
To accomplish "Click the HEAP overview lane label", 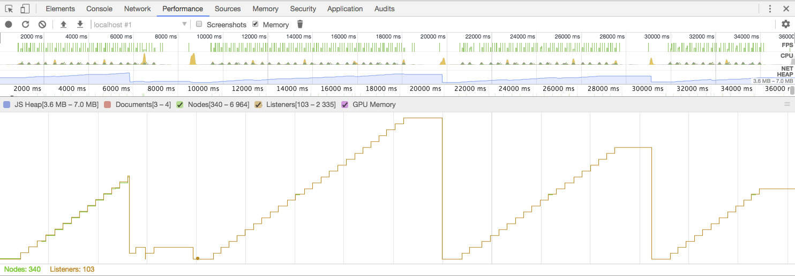I will click(785, 74).
